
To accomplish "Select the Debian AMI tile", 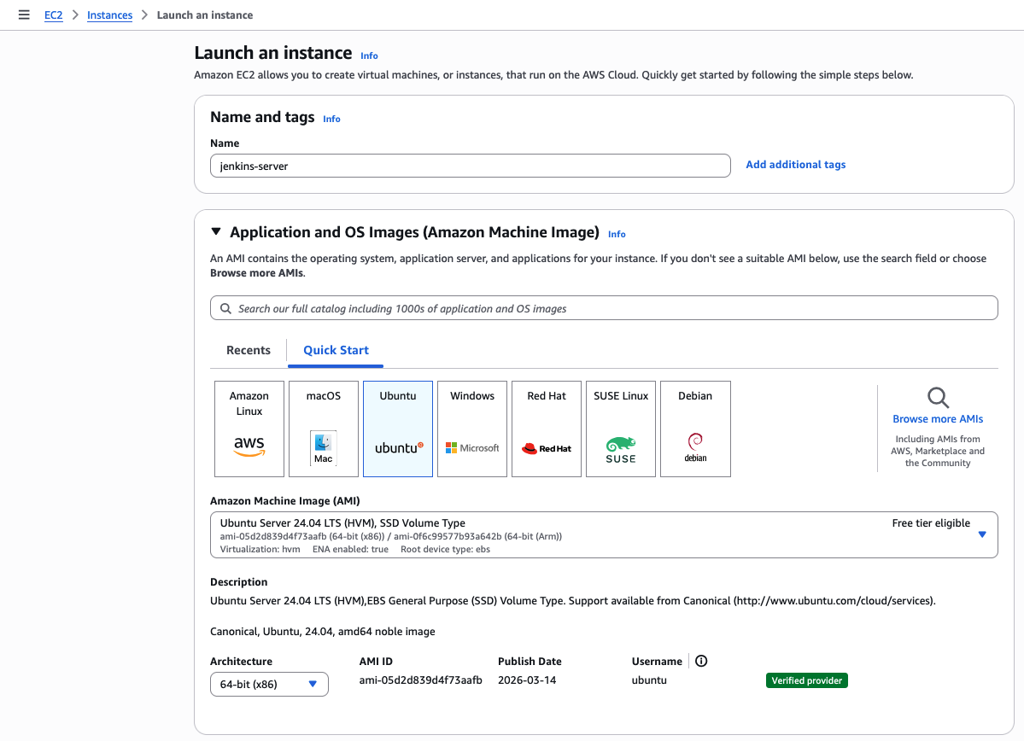I will pyautogui.click(x=695, y=429).
